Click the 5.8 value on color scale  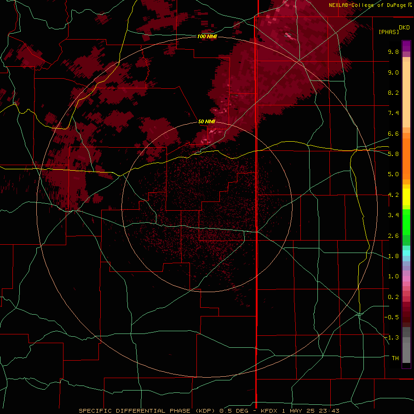coord(393,154)
